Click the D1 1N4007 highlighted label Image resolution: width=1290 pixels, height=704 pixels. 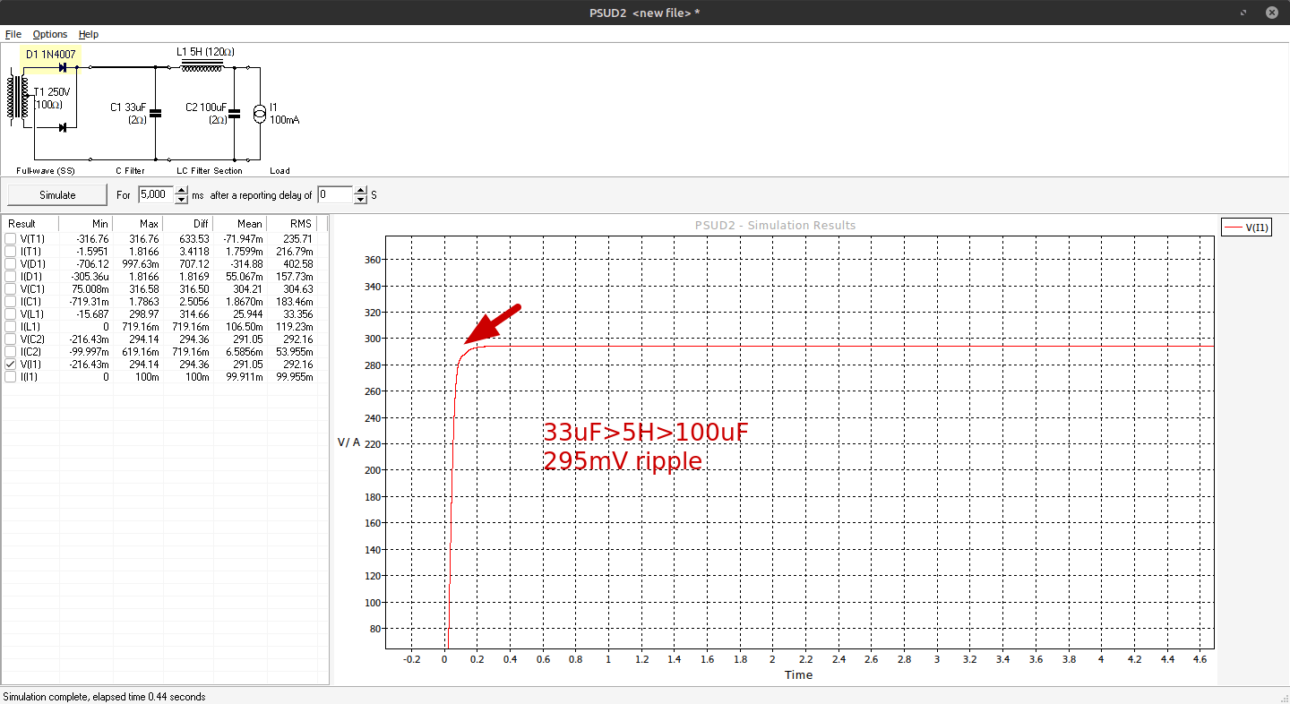pyautogui.click(x=50, y=55)
